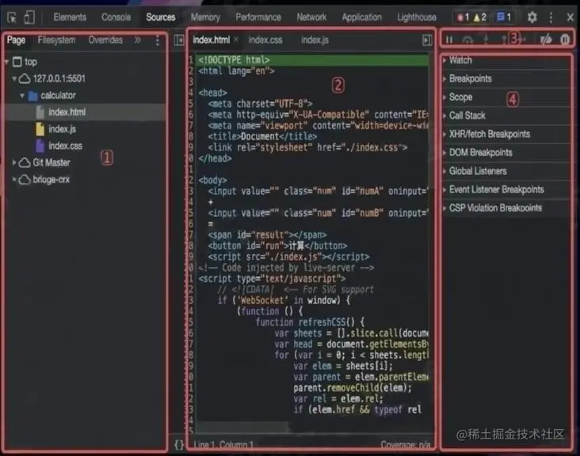Collapse the calculator folder

pyautogui.click(x=22, y=96)
